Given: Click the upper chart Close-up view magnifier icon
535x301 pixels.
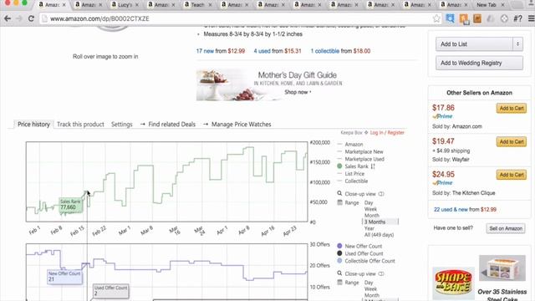Looking at the screenshot, I should [339, 193].
